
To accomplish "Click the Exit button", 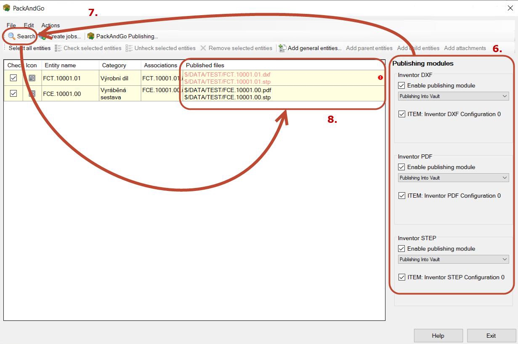I will pos(491,336).
